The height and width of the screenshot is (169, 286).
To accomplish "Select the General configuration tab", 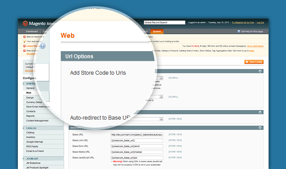I will [x=30, y=88].
